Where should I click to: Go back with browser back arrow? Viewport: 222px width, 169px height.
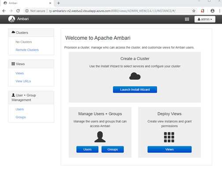pyautogui.click(x=4, y=11)
